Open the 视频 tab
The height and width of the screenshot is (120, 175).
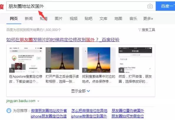(73, 19)
